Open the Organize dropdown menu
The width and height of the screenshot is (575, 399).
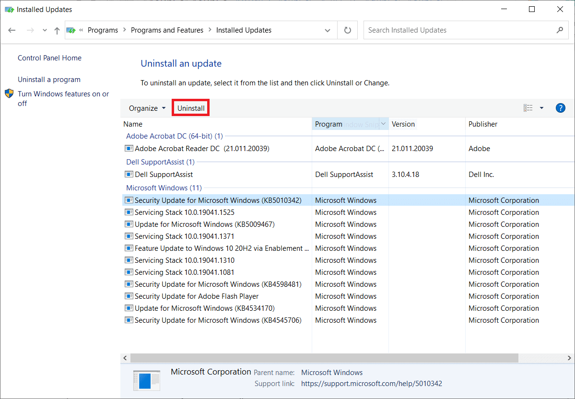pos(146,107)
